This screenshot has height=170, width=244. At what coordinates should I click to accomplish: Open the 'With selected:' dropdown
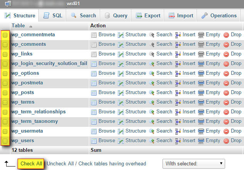pos(193,163)
